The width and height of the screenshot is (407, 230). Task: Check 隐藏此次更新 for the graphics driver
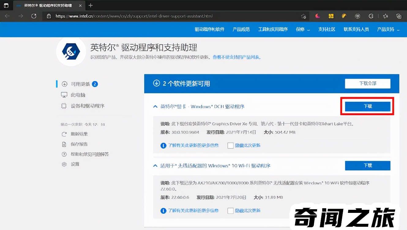[230, 146]
